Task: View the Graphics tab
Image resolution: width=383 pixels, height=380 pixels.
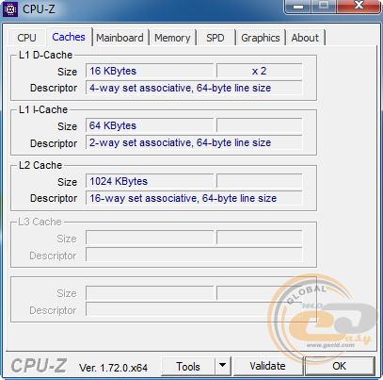Action: [261, 38]
